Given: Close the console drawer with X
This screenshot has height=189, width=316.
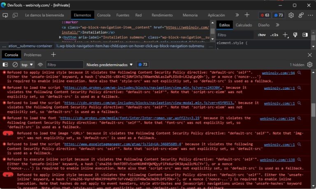Looking at the screenshot, I should 310,55.
